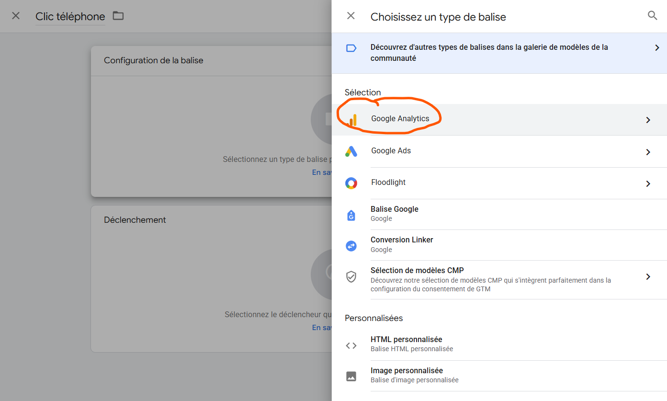Image resolution: width=667 pixels, height=401 pixels.
Task: Click the folder icon next to tag name
Action: point(118,16)
